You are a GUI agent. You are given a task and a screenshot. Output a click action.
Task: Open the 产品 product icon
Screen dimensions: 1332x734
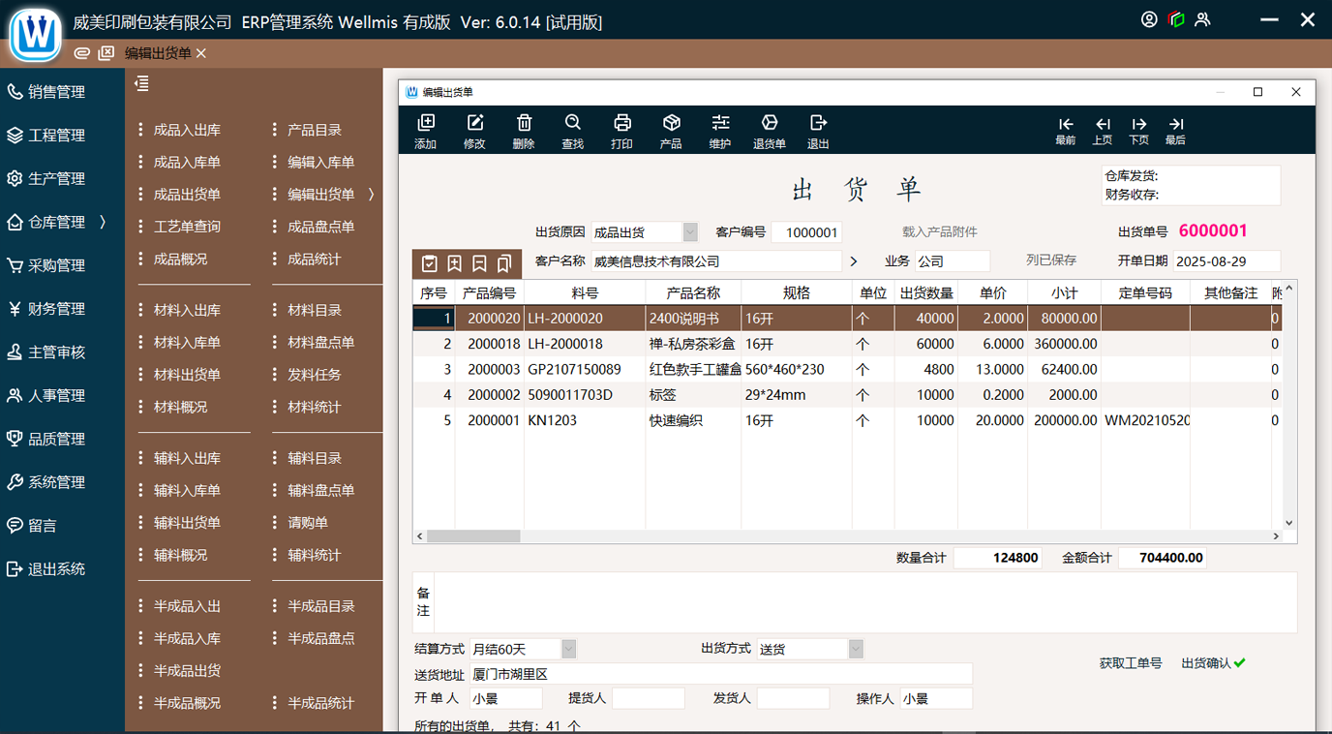(x=671, y=129)
